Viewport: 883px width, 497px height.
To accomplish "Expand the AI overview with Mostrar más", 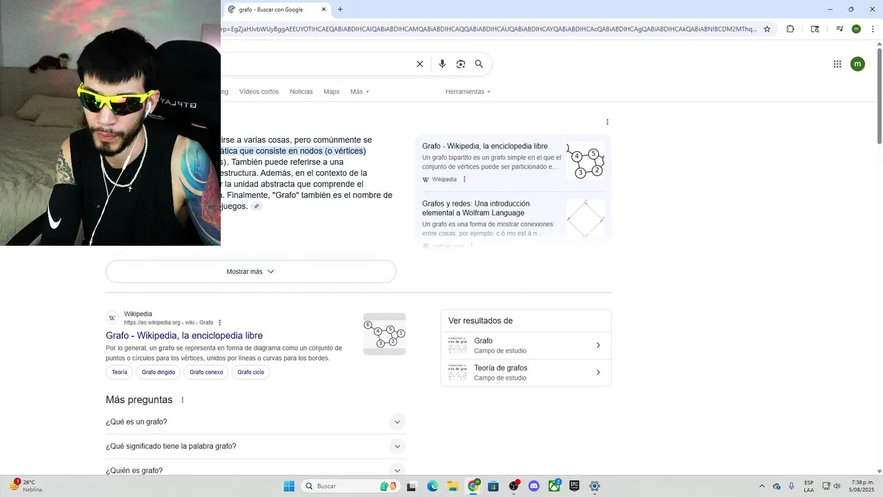I will click(251, 271).
